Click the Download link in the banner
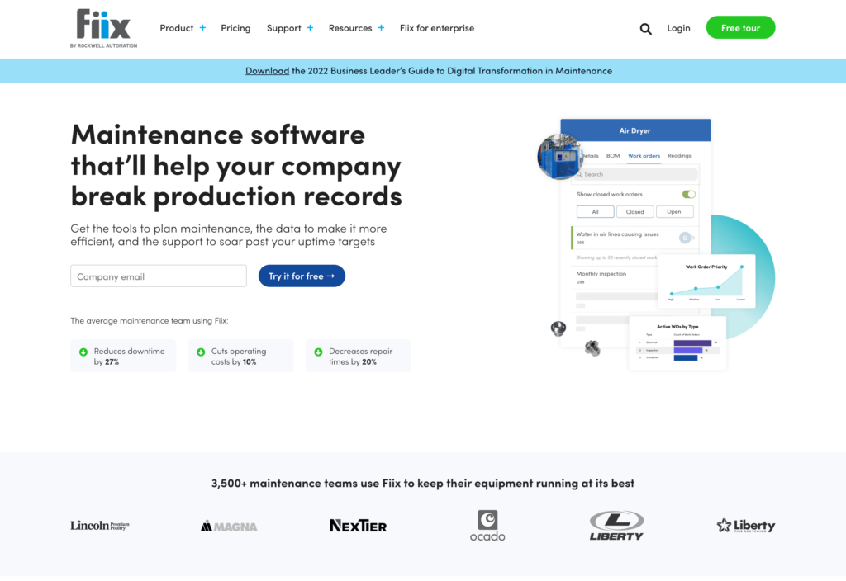The height and width of the screenshot is (581, 846). pyautogui.click(x=267, y=71)
